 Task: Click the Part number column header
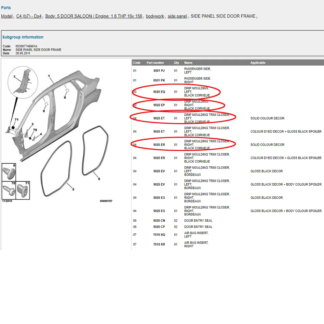(155, 63)
